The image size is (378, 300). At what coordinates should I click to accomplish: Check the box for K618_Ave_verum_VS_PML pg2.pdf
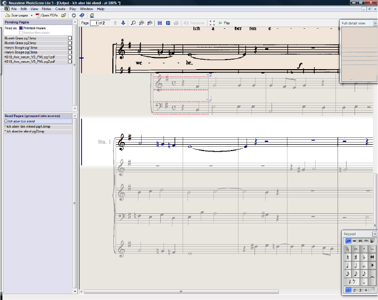pyautogui.click(x=70, y=62)
